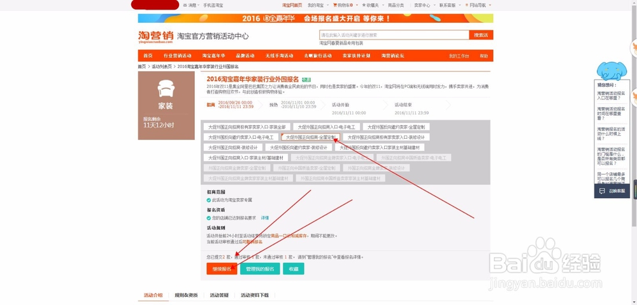Image resolution: width=637 pixels, height=305 pixels.
Task: Open 行业营销活动 menu
Action: coord(178,55)
